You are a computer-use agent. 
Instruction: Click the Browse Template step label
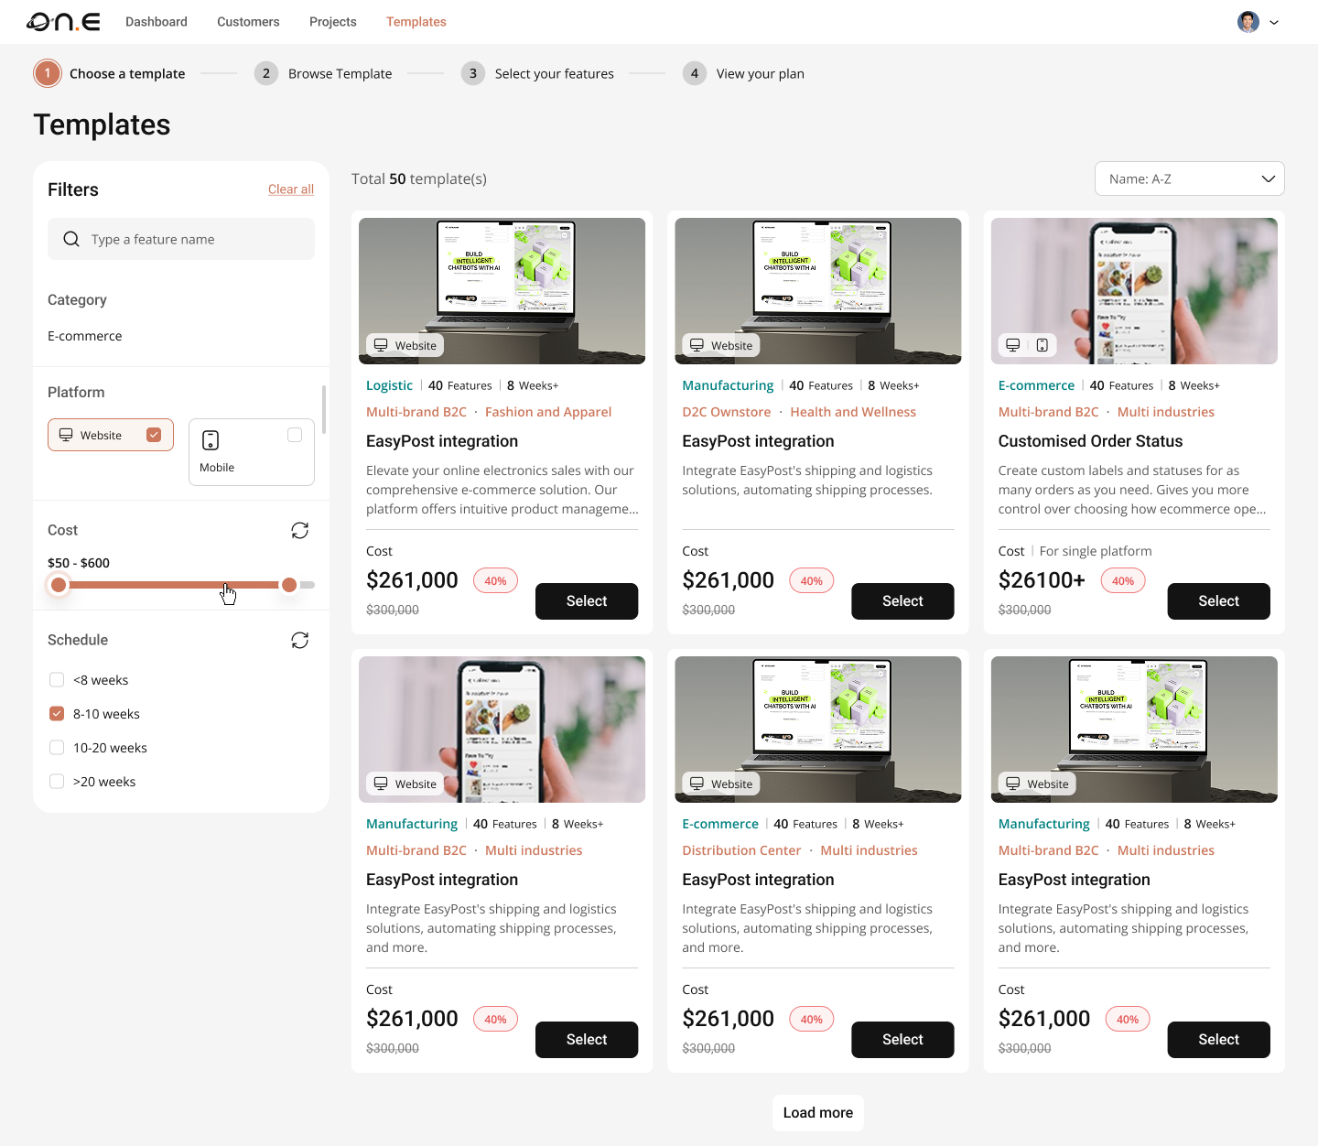click(340, 73)
